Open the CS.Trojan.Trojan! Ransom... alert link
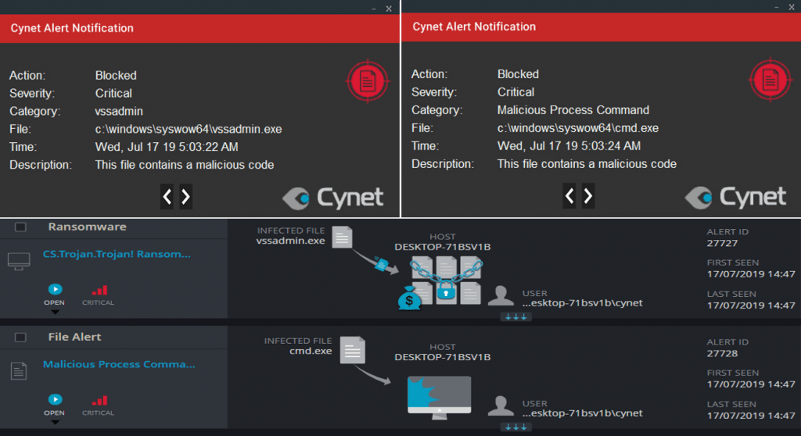801x436 pixels. coord(117,254)
